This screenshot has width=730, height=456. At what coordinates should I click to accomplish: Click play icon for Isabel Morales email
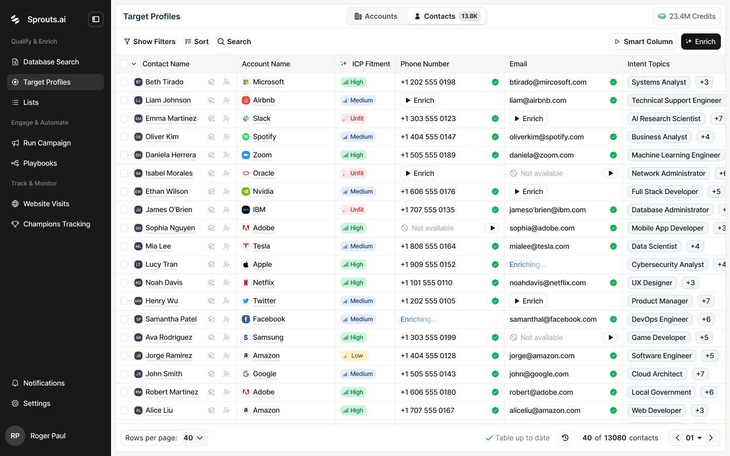(x=610, y=173)
